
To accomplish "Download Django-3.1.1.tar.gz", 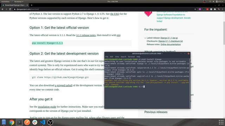I will (x=169, y=38).
